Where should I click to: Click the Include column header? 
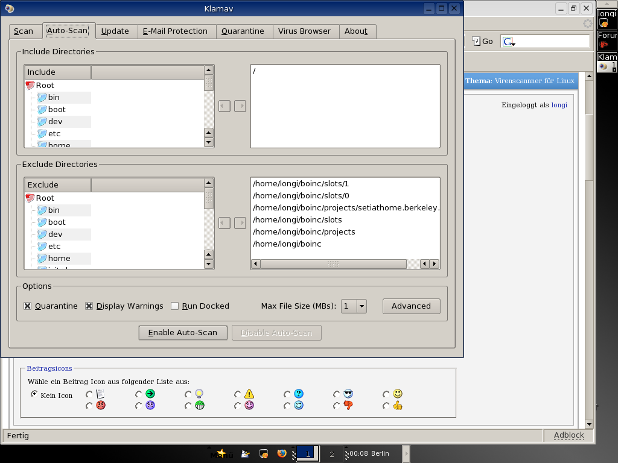click(x=58, y=72)
